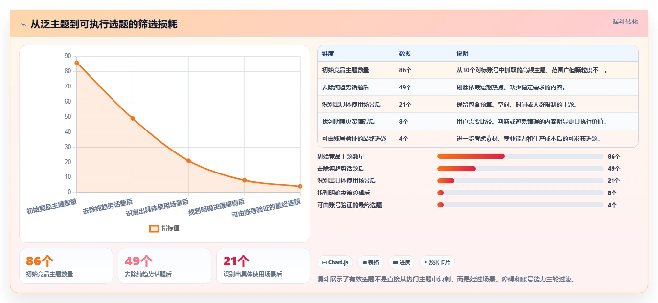This screenshot has width=658, height=303.
Task: Click table value 49个
Action: [405, 87]
